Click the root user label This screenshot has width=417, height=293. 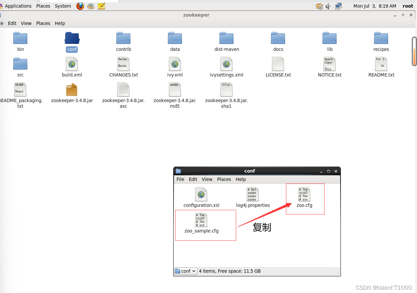point(408,6)
